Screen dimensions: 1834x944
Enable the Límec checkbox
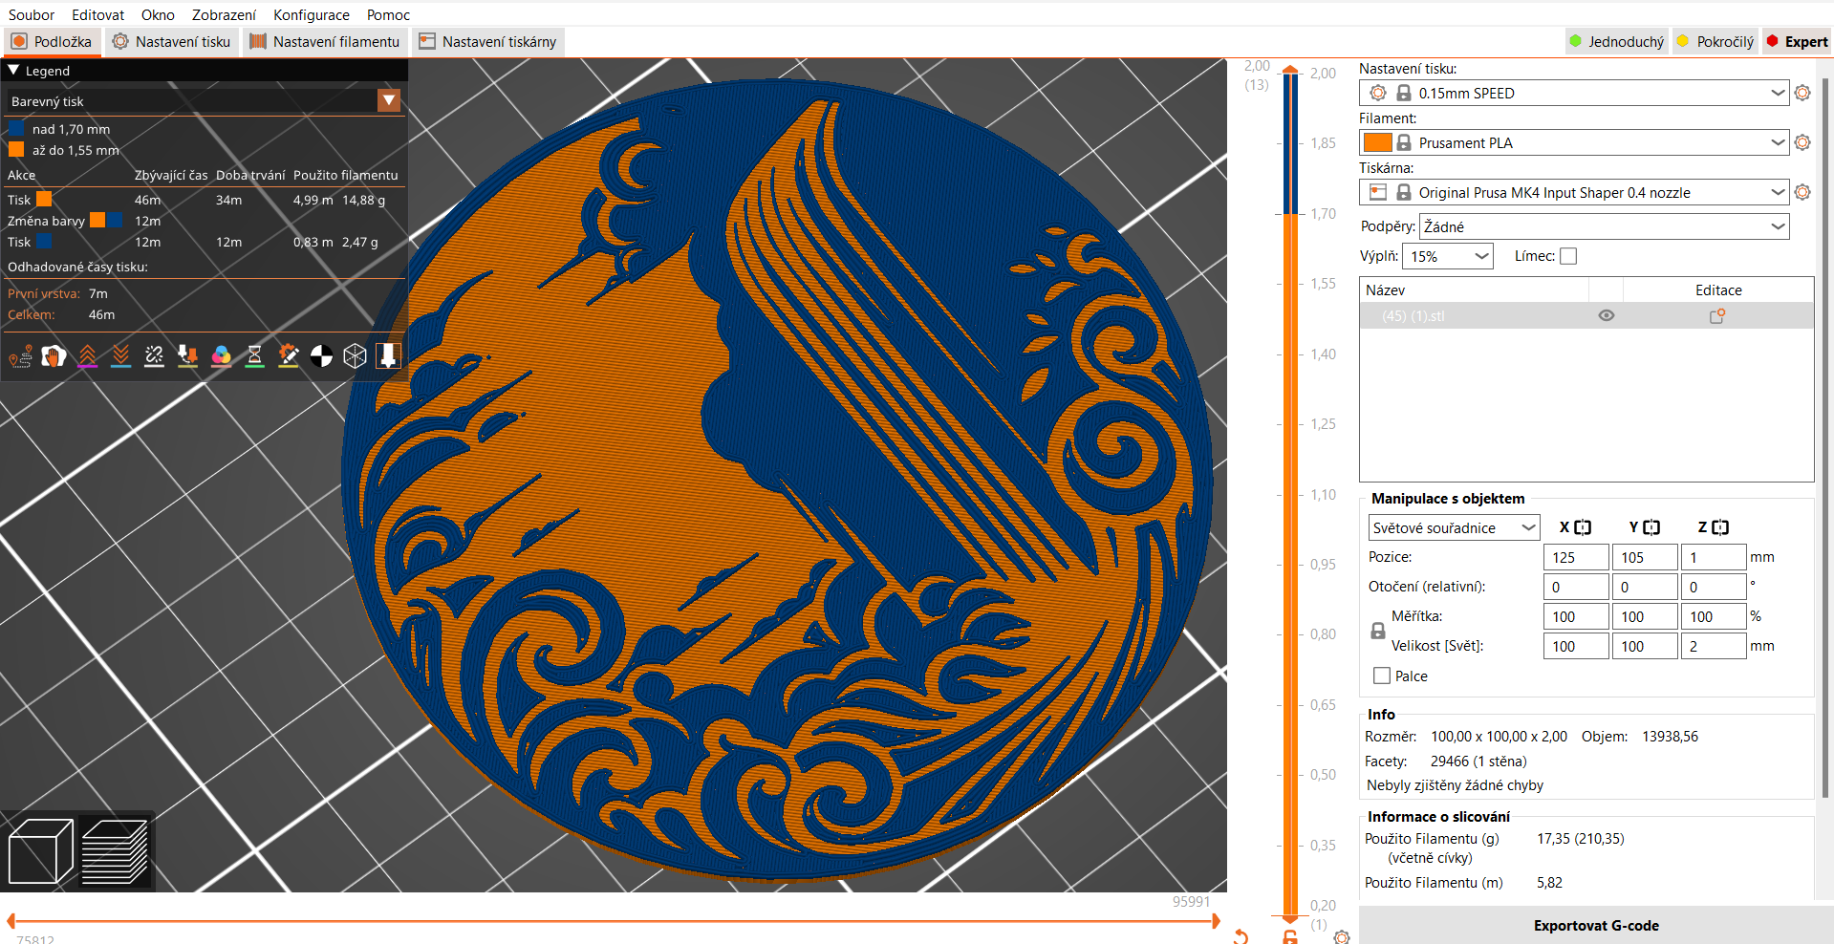click(1568, 256)
